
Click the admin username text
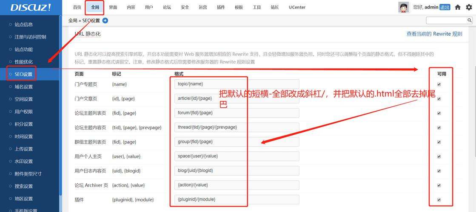(x=431, y=7)
